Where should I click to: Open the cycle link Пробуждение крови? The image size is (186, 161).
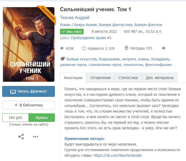91,38
